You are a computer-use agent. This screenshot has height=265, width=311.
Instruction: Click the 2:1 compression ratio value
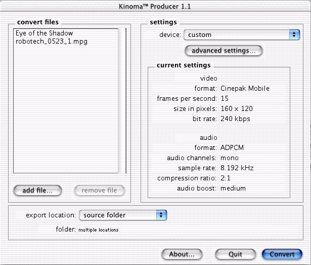[x=226, y=178]
